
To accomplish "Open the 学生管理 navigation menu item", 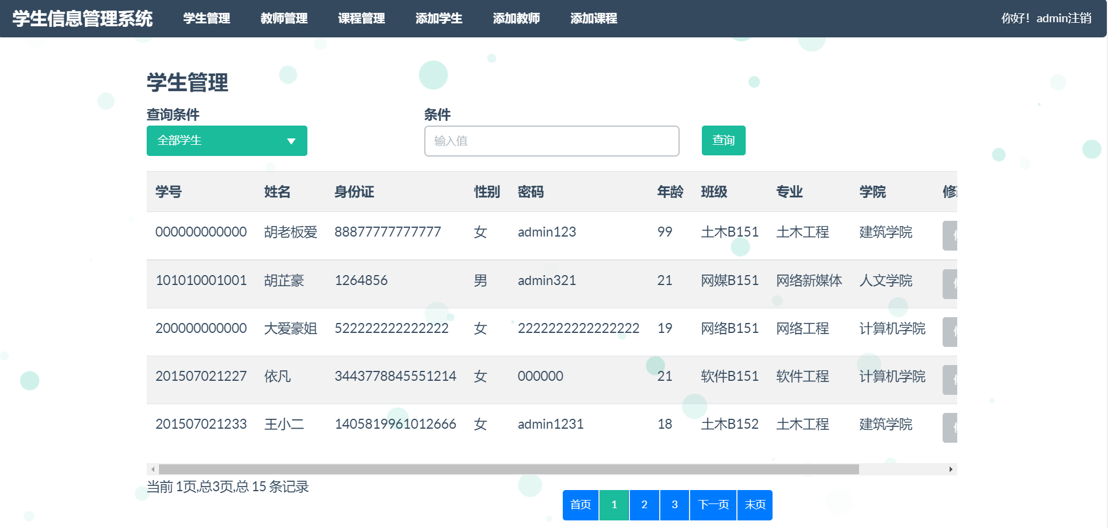I will coord(206,19).
